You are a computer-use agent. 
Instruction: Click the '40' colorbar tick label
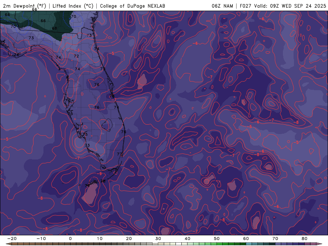click(187, 239)
